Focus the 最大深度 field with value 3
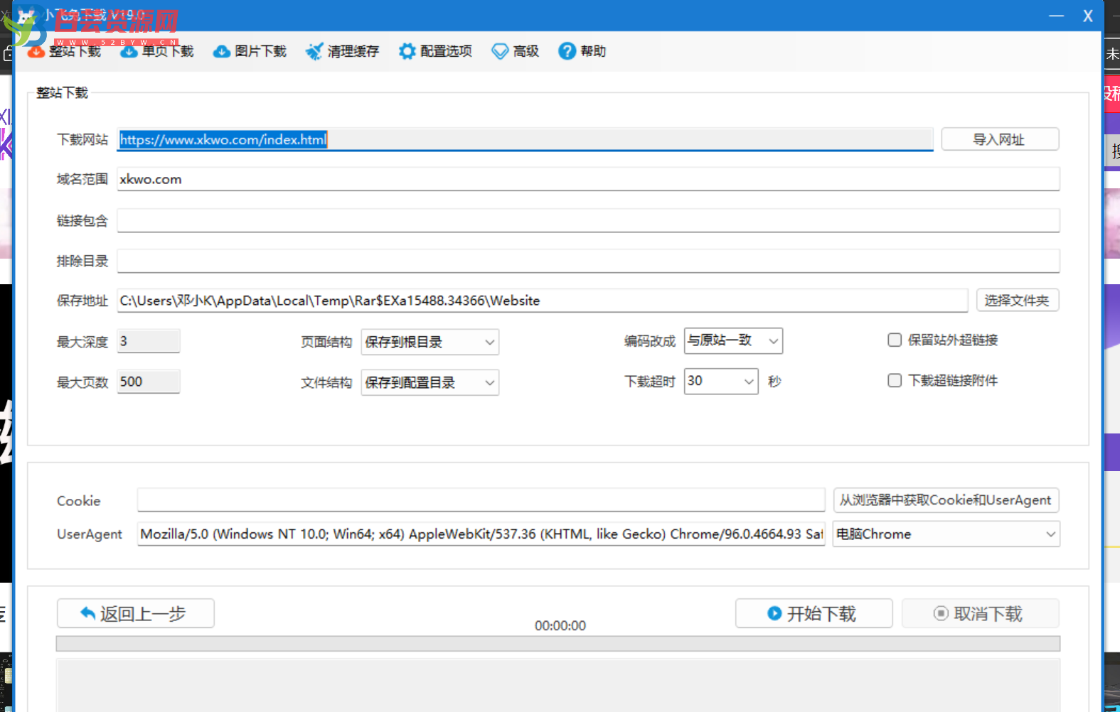 coord(149,341)
